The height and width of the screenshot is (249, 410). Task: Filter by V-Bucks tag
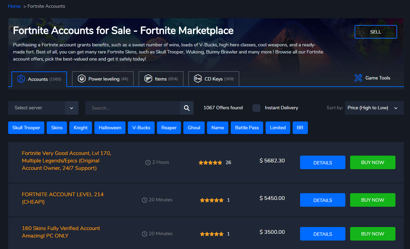pyautogui.click(x=141, y=128)
